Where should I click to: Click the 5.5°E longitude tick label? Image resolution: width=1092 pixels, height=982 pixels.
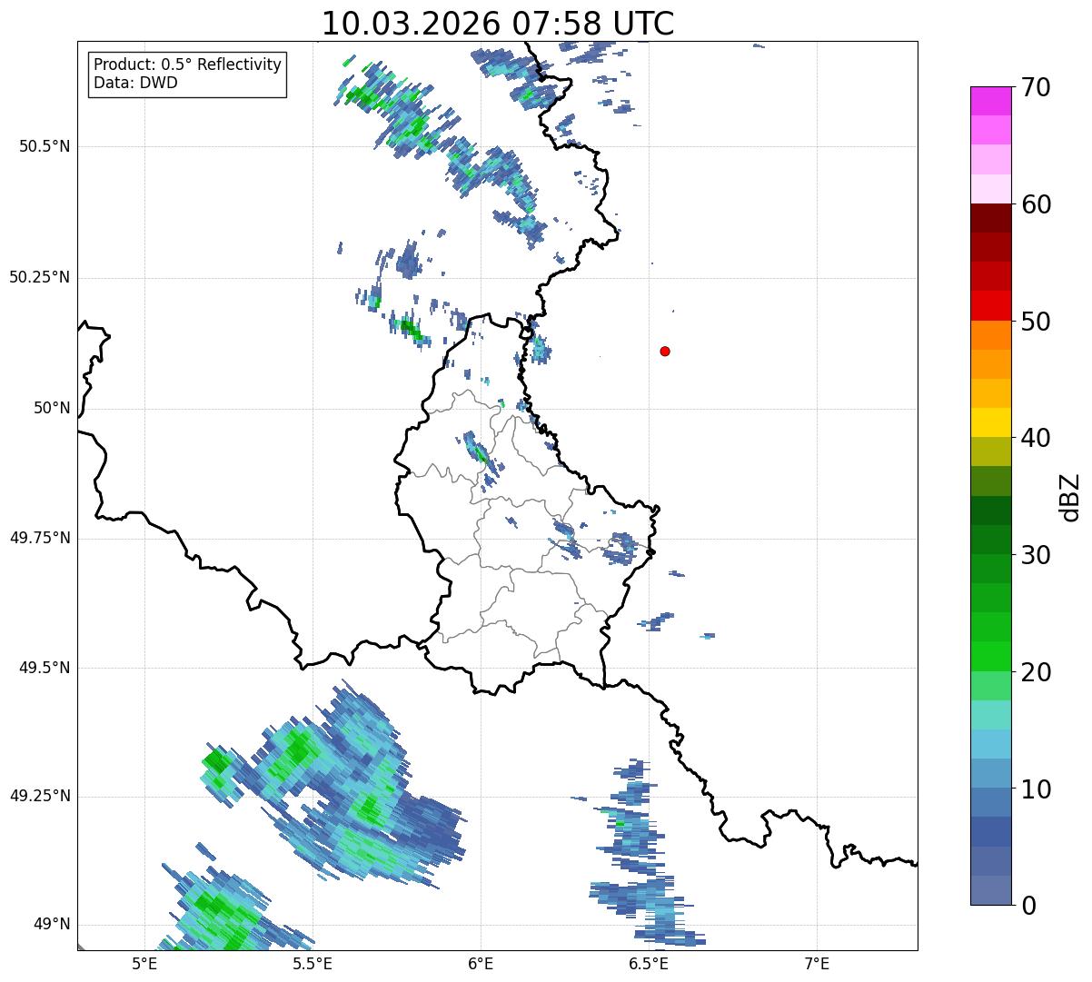pyautogui.click(x=313, y=963)
